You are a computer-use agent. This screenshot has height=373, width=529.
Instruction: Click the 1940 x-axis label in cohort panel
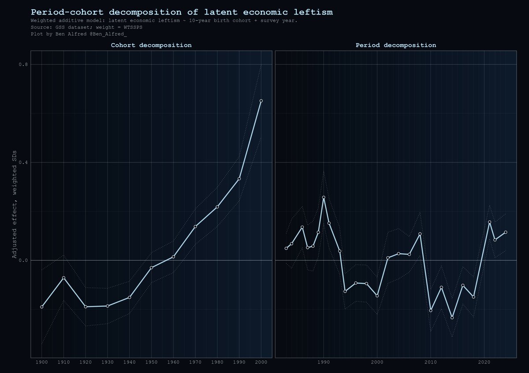130,362
